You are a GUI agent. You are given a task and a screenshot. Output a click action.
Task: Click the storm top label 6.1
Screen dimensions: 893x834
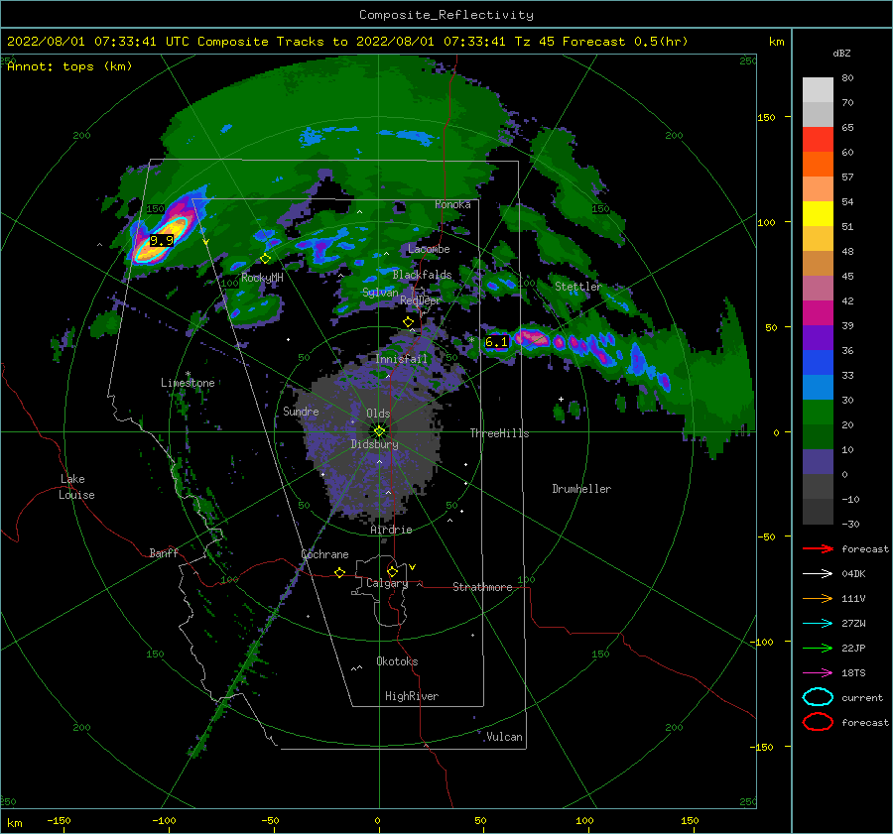coord(496,342)
